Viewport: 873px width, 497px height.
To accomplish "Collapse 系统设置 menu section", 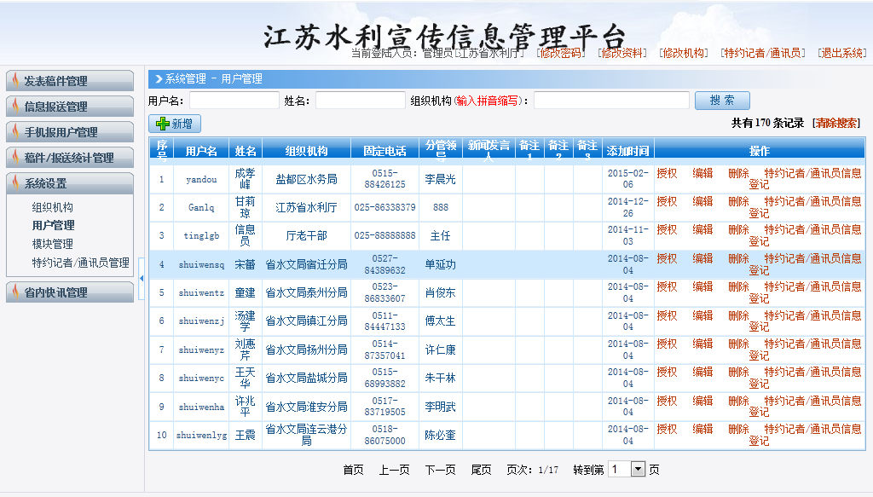I will click(70, 183).
